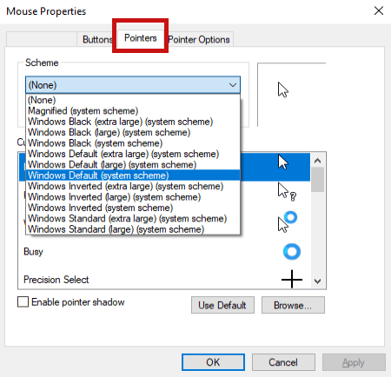Viewport: 391px width, 377px height.
Task: Click the Use Default button
Action: [222, 305]
